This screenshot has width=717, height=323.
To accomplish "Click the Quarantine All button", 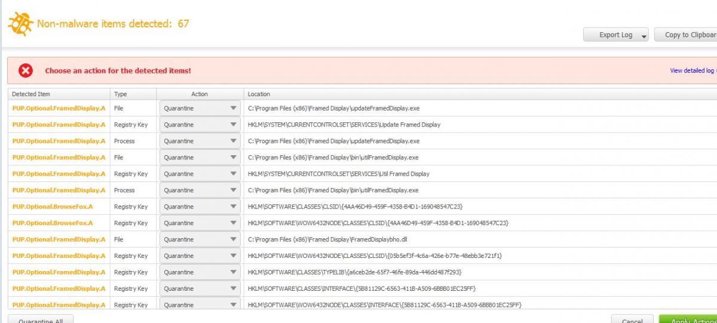I will coord(41,319).
